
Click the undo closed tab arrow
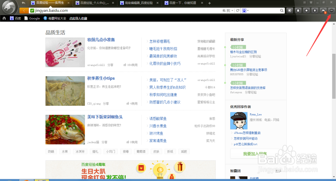pos(24,3)
